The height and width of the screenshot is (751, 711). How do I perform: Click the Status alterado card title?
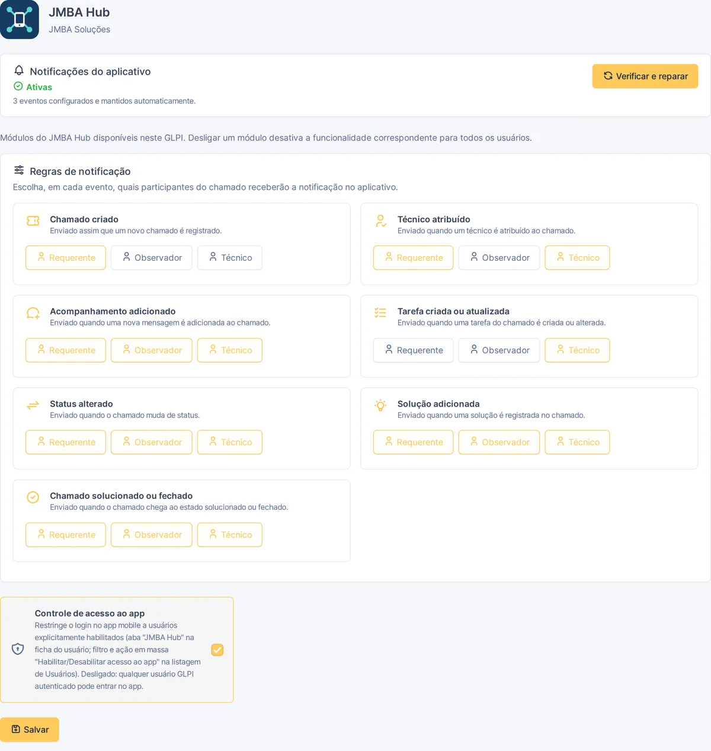(x=81, y=404)
